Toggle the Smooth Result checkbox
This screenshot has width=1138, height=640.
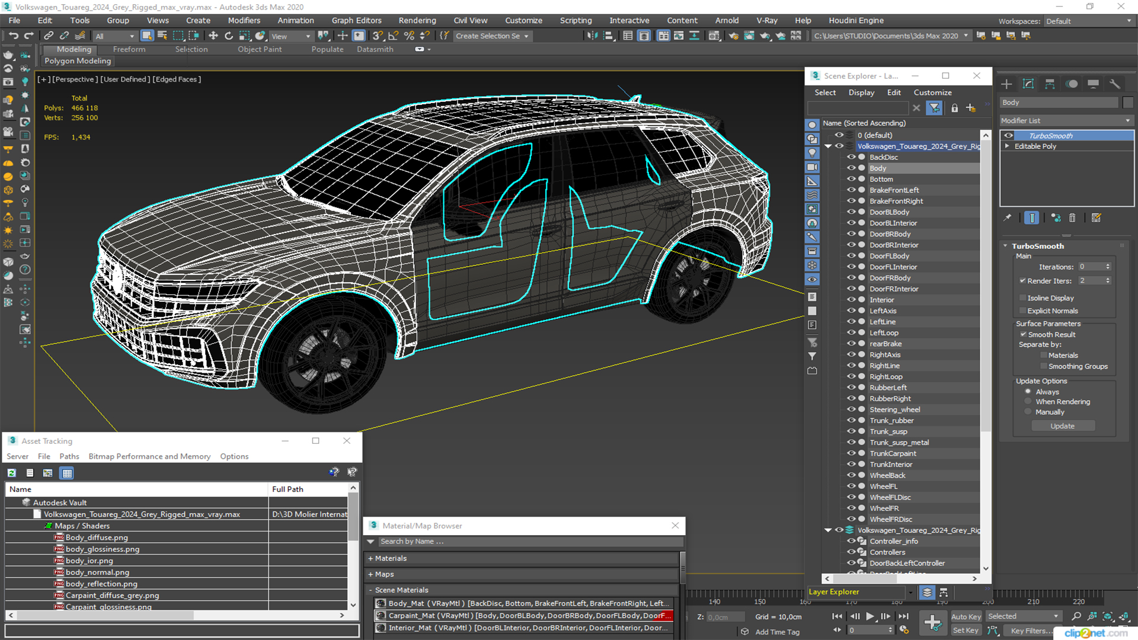click(x=1023, y=334)
